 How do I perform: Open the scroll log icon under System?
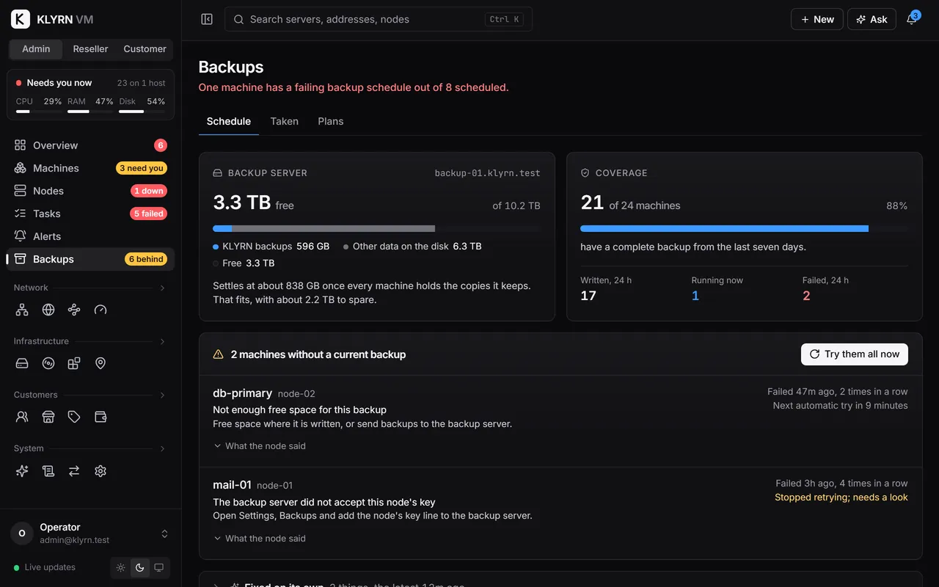point(48,471)
